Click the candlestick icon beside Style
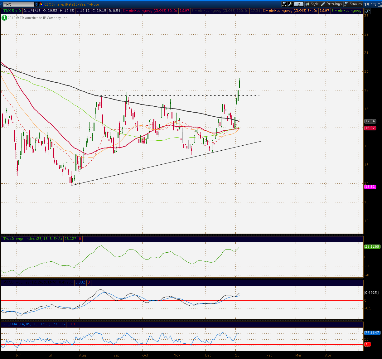 (x=307, y=4)
